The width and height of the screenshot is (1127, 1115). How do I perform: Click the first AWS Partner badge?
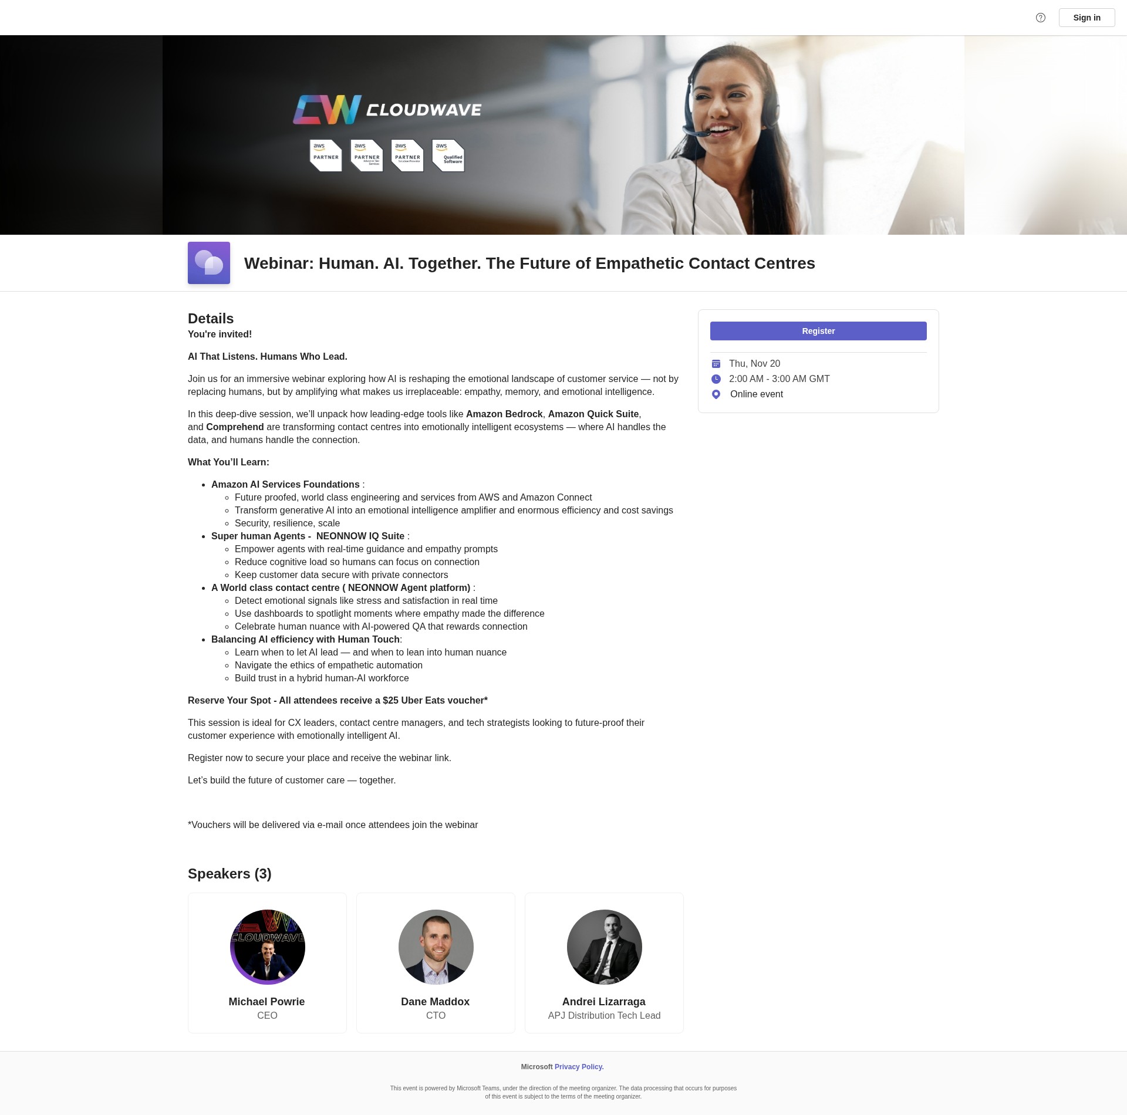click(x=326, y=156)
